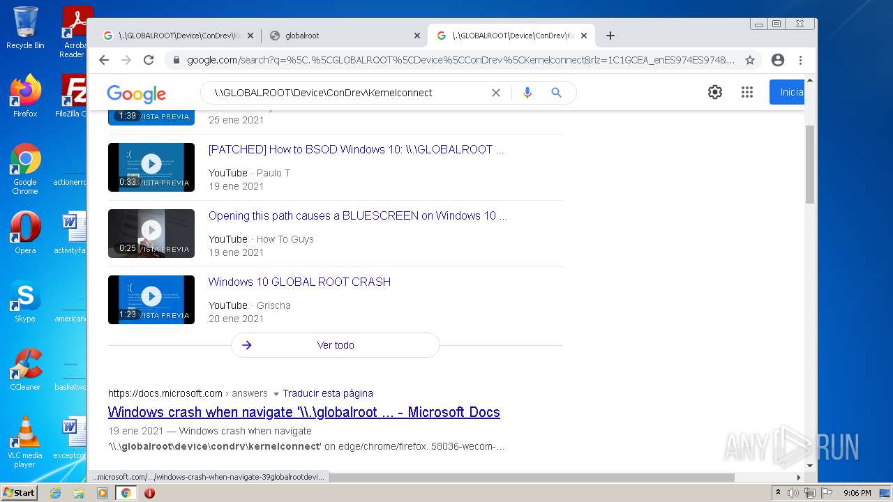Open VLC media player shortcut
Screen dimensions: 893x502
coord(25,442)
